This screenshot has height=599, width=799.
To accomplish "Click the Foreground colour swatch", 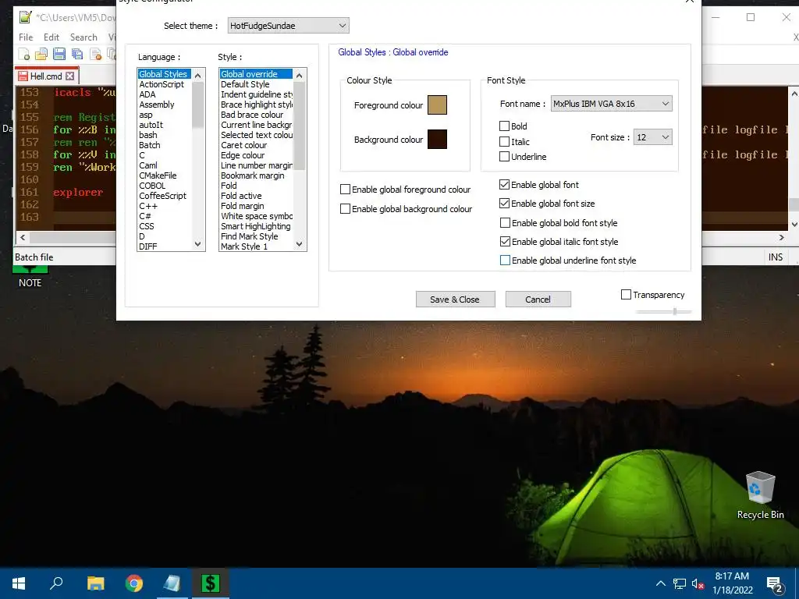I will (437, 105).
